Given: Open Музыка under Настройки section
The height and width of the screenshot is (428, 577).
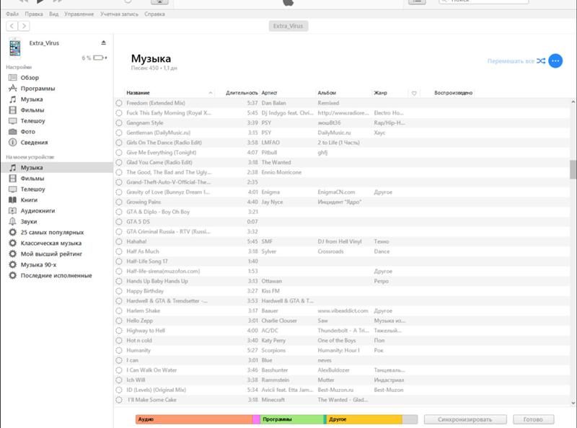Looking at the screenshot, I should (x=32, y=99).
